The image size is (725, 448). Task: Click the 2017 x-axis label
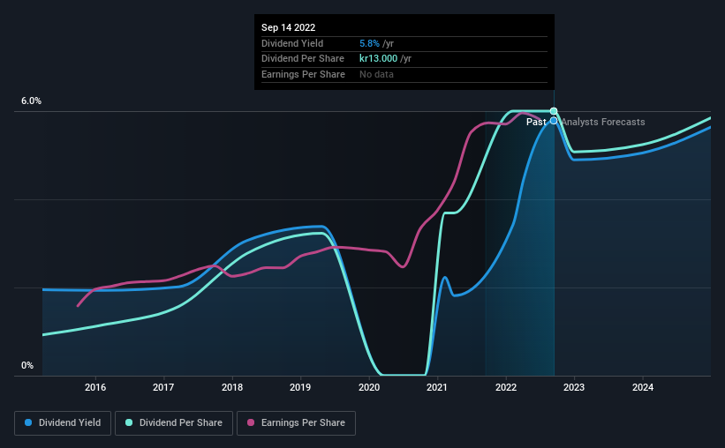(x=163, y=387)
